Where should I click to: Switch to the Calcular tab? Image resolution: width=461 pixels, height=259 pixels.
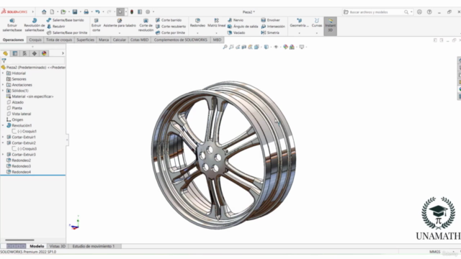click(x=120, y=40)
